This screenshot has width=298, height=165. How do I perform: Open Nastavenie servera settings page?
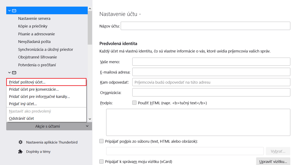[34, 18]
